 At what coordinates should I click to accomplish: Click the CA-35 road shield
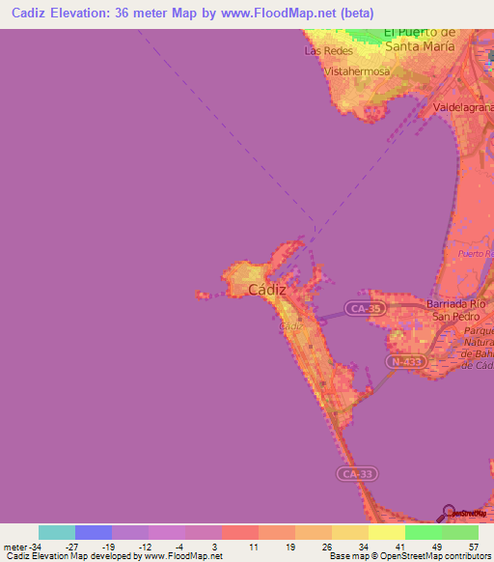tap(366, 308)
